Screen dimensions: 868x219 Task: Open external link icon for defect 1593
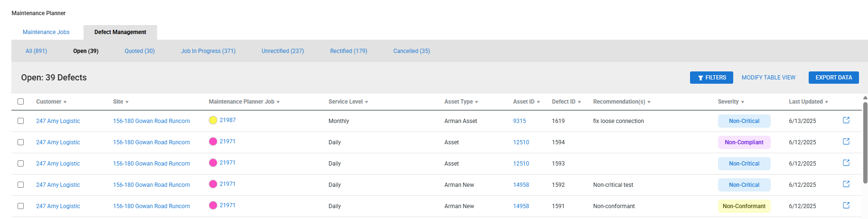point(846,163)
